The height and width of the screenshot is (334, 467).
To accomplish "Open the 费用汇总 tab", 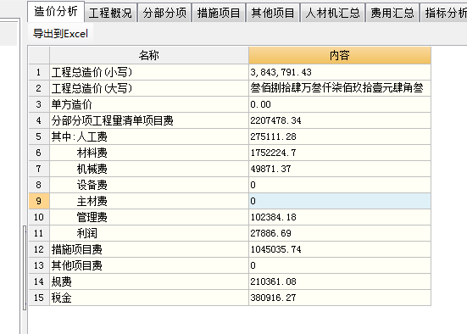I will click(x=392, y=13).
